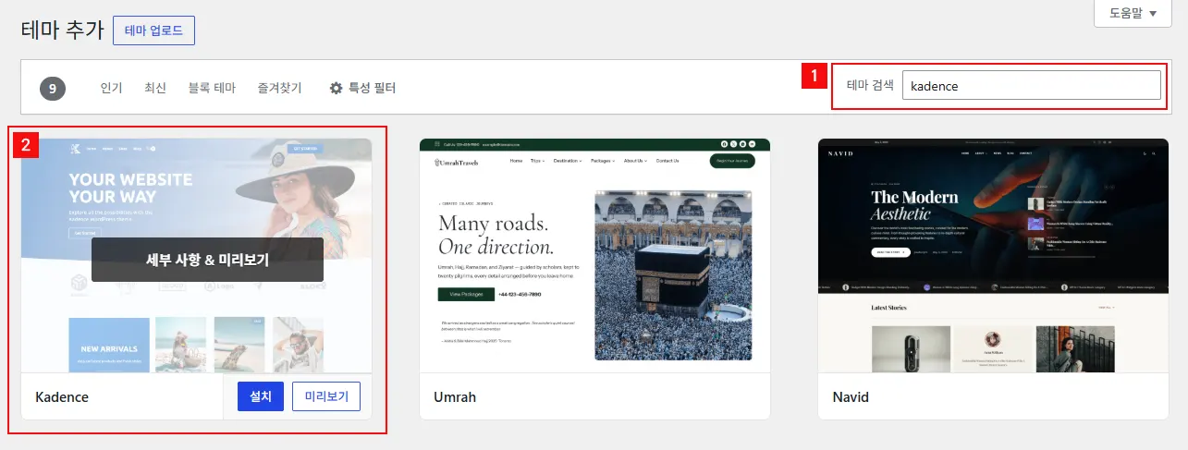1188x450 pixels.
Task: Open the Umrah theme screenshot thumbnail
Action: pos(594,256)
